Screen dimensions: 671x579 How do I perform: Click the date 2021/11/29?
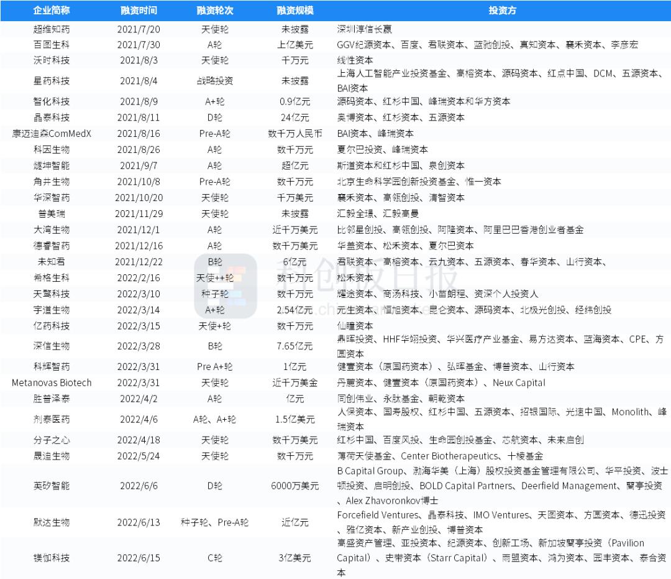139,214
